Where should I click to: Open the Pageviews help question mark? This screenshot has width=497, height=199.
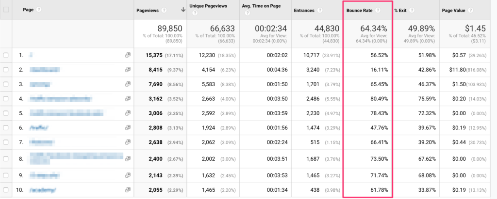pyautogui.click(x=164, y=11)
